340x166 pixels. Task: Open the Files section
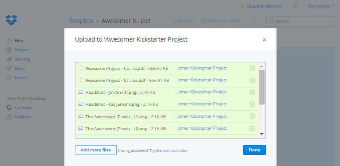pos(19,40)
